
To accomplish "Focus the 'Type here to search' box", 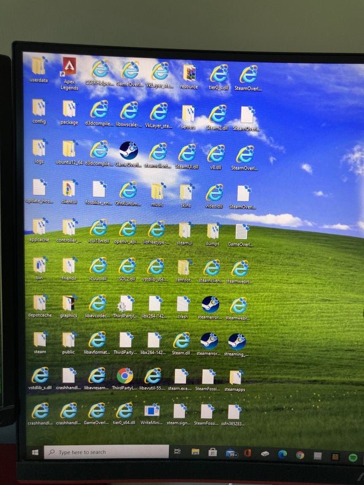I will click(106, 452).
